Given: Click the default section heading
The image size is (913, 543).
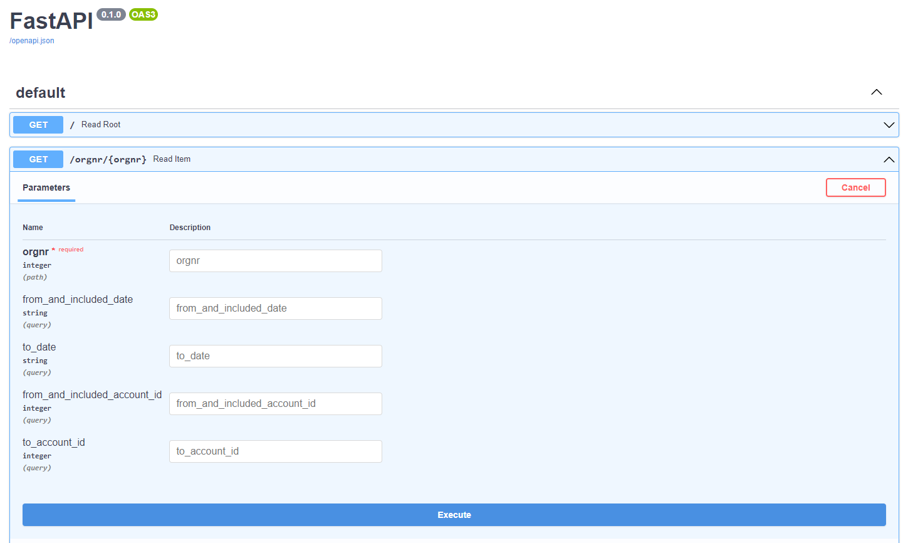Looking at the screenshot, I should (41, 93).
